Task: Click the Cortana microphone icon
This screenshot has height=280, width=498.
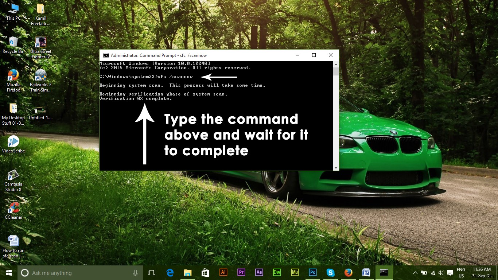Action: pyautogui.click(x=135, y=273)
